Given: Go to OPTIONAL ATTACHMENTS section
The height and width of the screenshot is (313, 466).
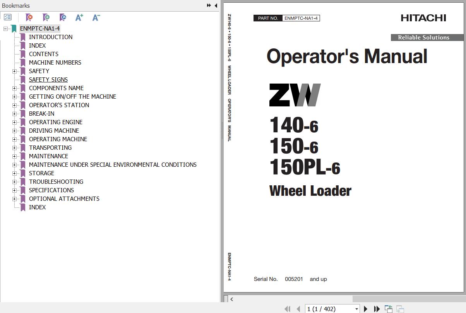Looking at the screenshot, I should (64, 199).
